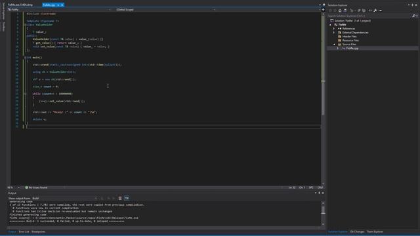Click Collapse All icon in Solution Explorer toolbar
This screenshot has width=420, height=236.
[x=359, y=10]
